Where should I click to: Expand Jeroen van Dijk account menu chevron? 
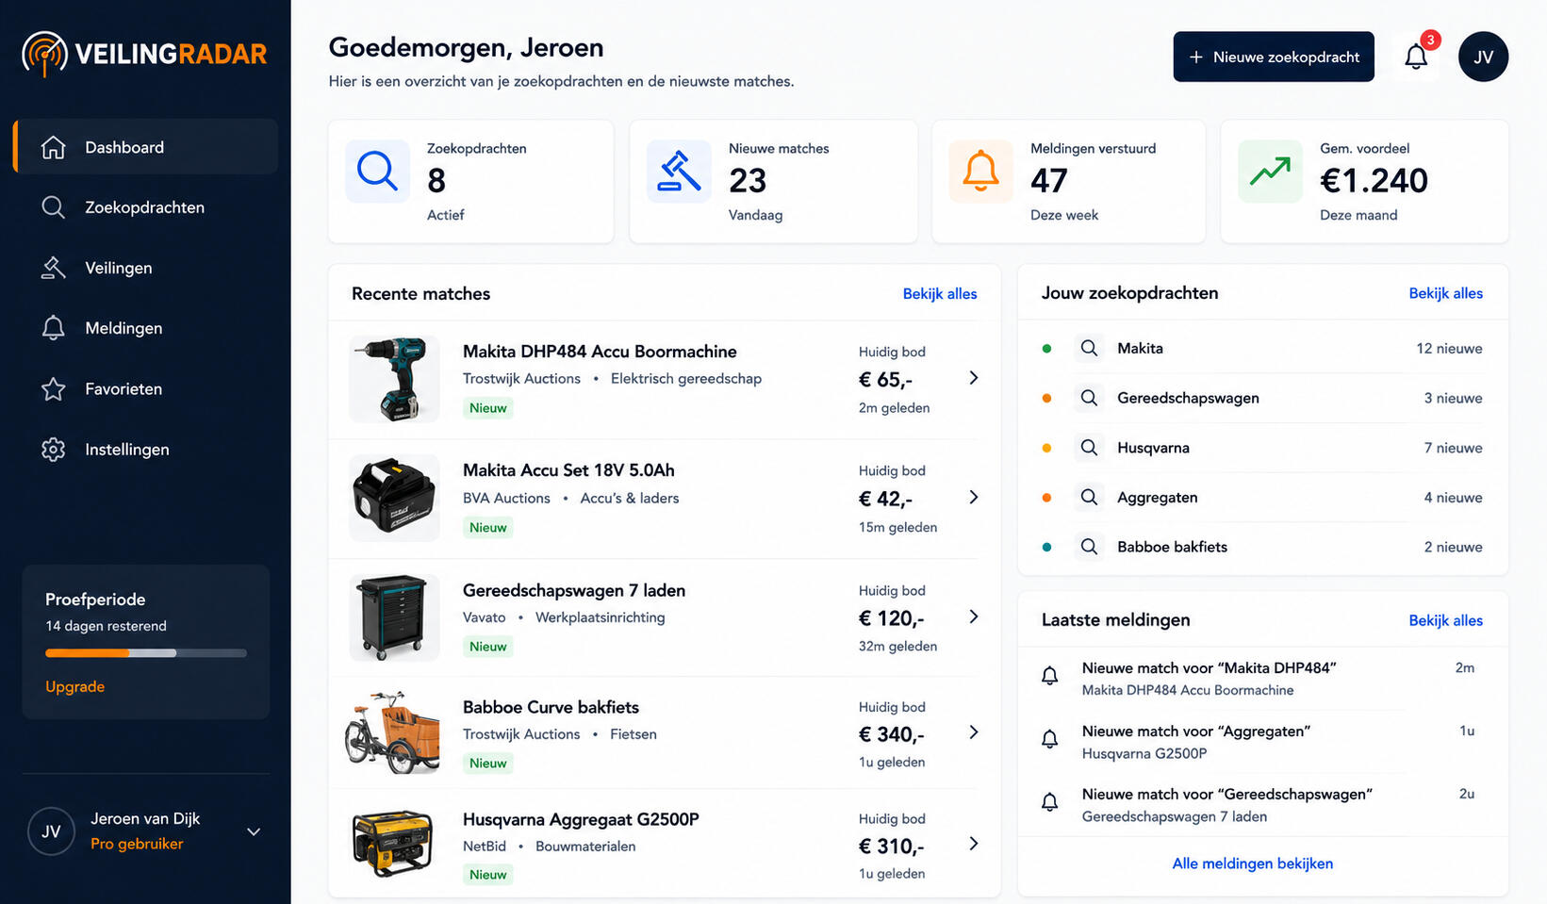point(254,831)
